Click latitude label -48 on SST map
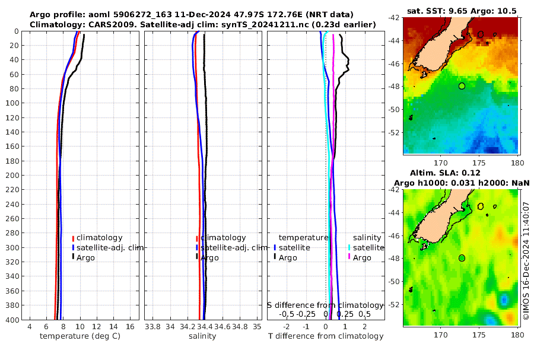The height and width of the screenshot is (344, 534). point(394,87)
